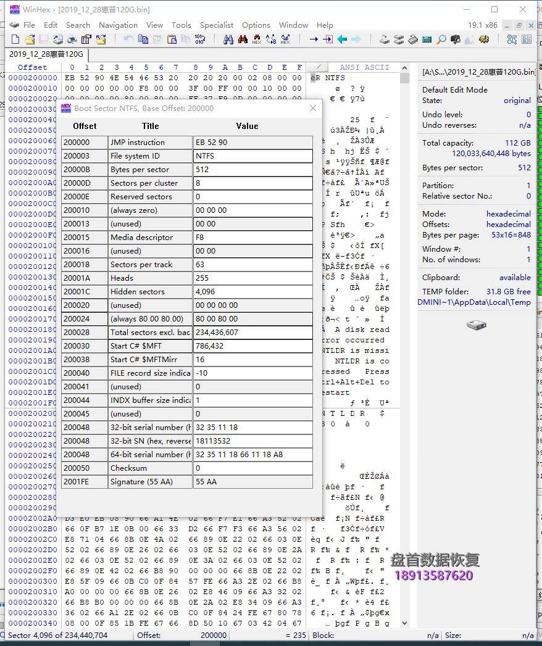Click status bar Sector 4,096 of 234,440,704
Viewport: 542px width, 646px height.
pos(57,636)
